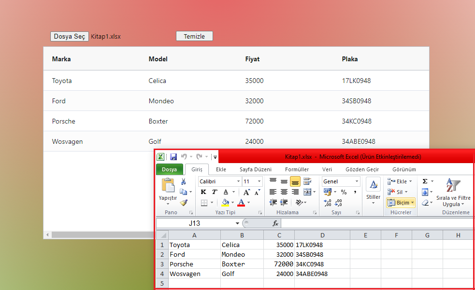
Task: Select cell B3 containing Boxter
Action: tap(242, 264)
